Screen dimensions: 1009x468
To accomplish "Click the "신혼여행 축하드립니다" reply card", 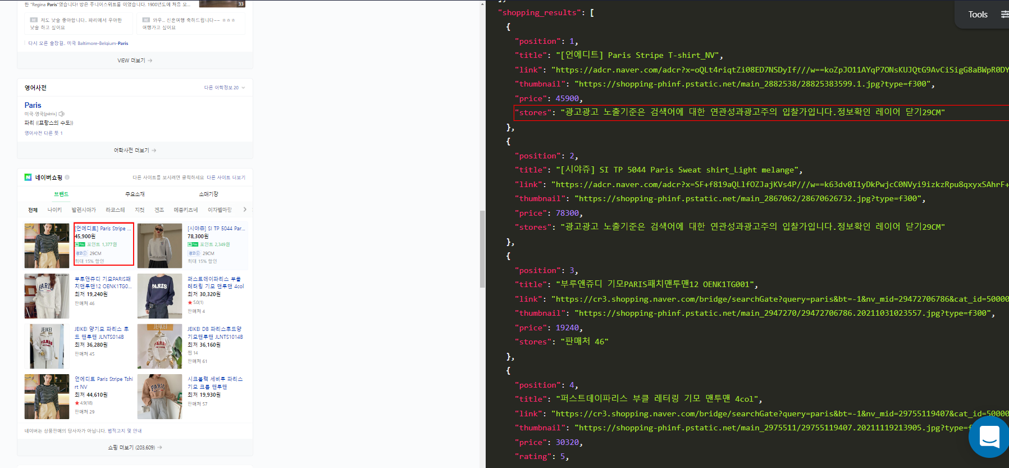I will (x=191, y=24).
